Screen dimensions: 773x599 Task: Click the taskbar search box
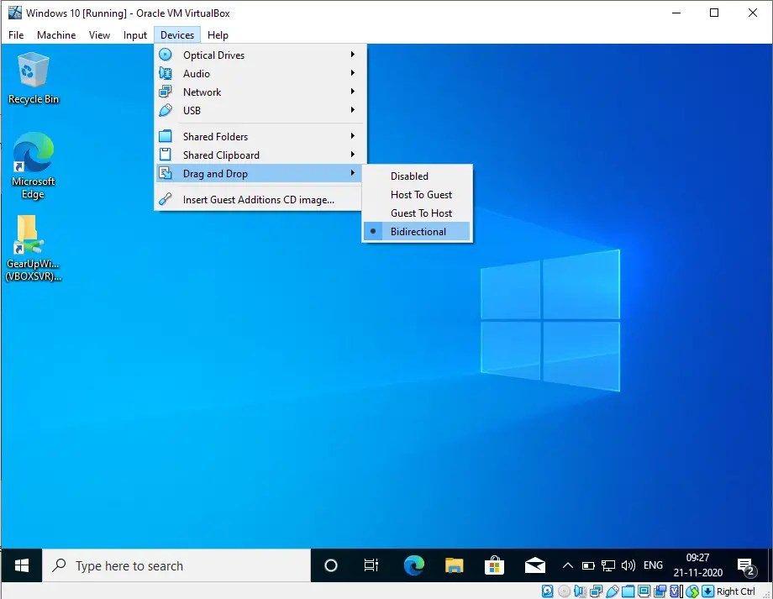pyautogui.click(x=176, y=565)
